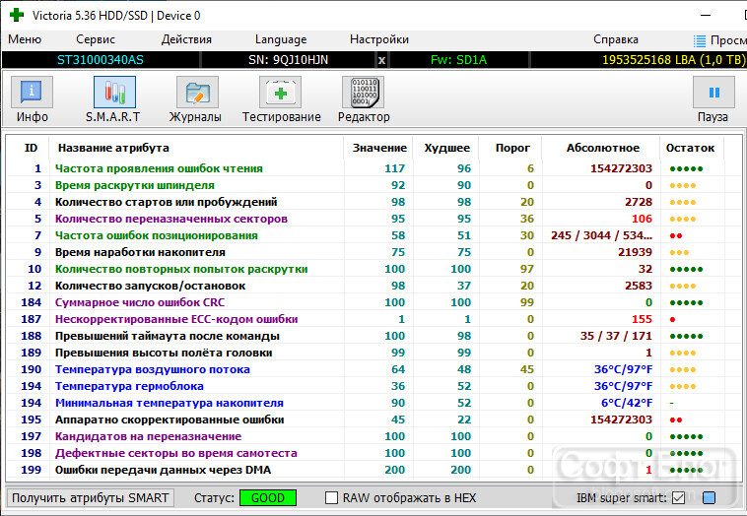
Task: Click the green GOOD status indicator
Action: click(x=268, y=498)
